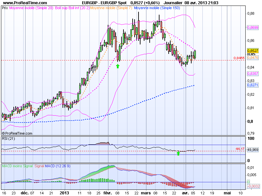Toggle the green arrow in the RSI panel

point(178,153)
